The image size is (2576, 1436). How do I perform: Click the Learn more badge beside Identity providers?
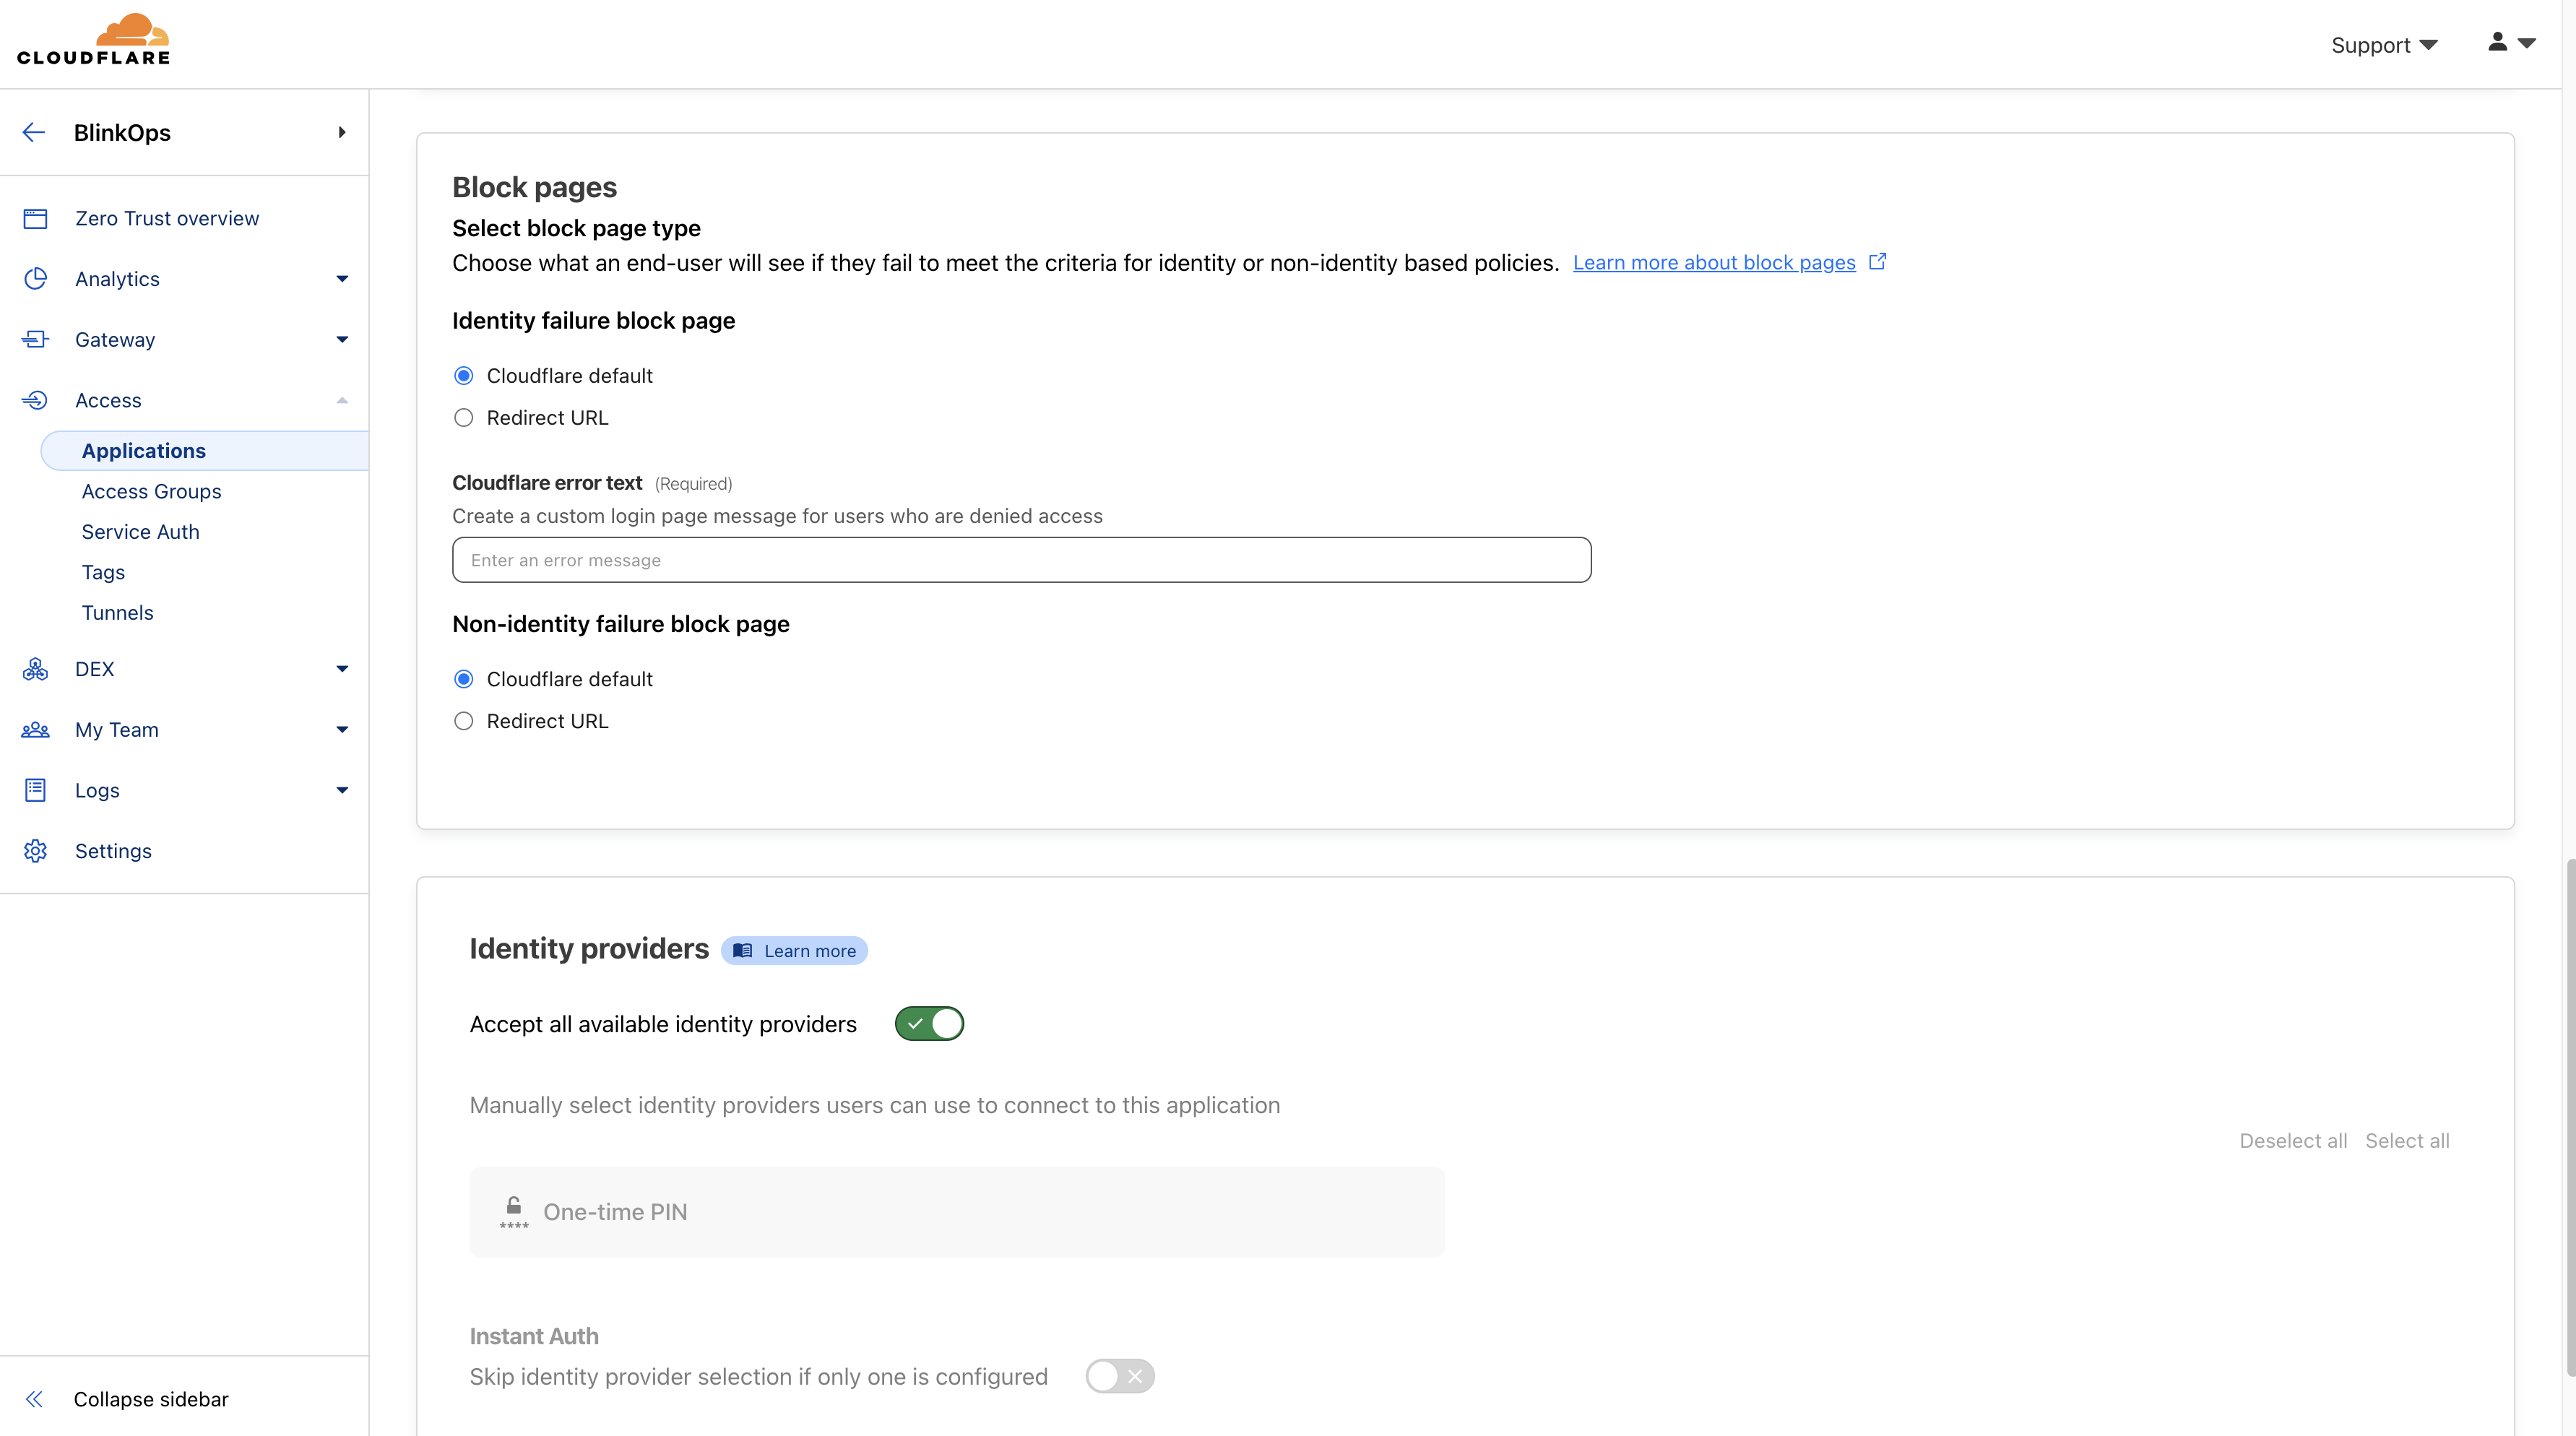pos(795,950)
